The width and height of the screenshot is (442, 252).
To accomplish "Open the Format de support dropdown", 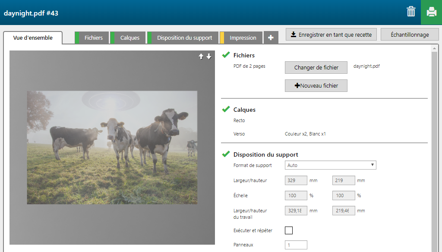I will [330, 165].
